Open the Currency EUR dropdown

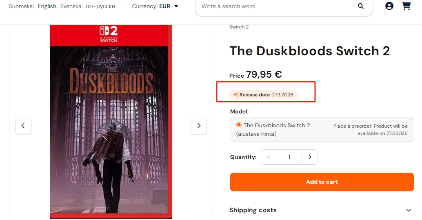point(155,7)
